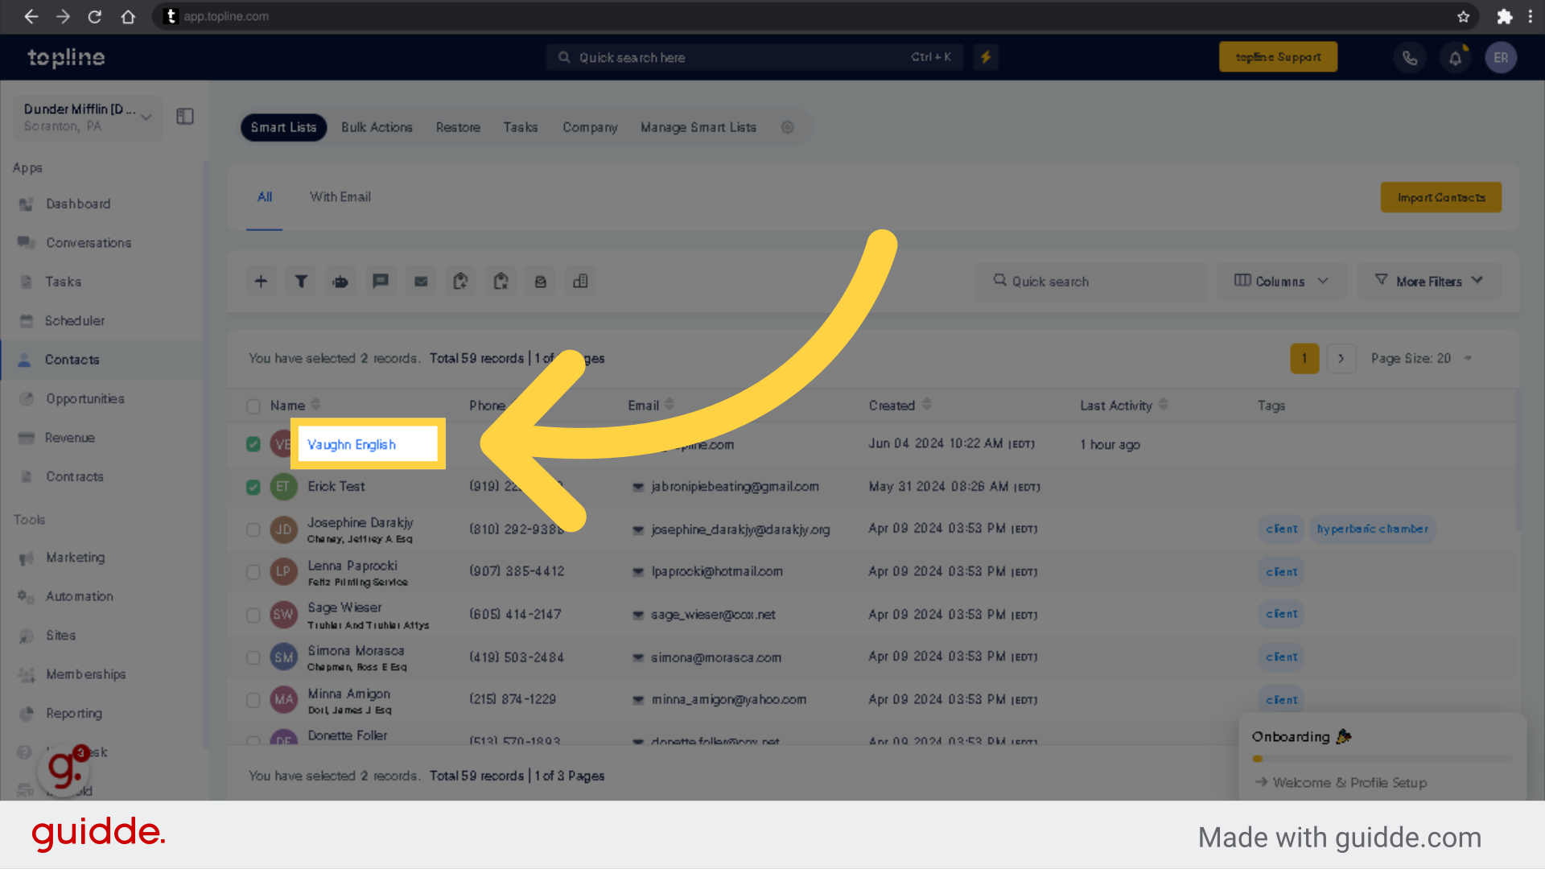This screenshot has width=1545, height=869.
Task: Click the robot automation icon
Action: click(x=340, y=282)
